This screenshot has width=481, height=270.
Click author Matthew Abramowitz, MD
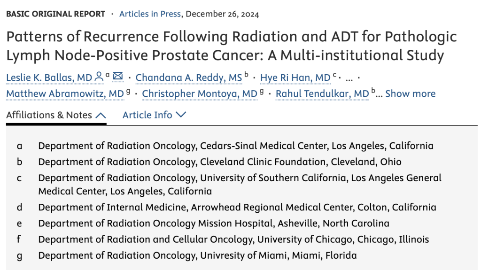coord(65,94)
